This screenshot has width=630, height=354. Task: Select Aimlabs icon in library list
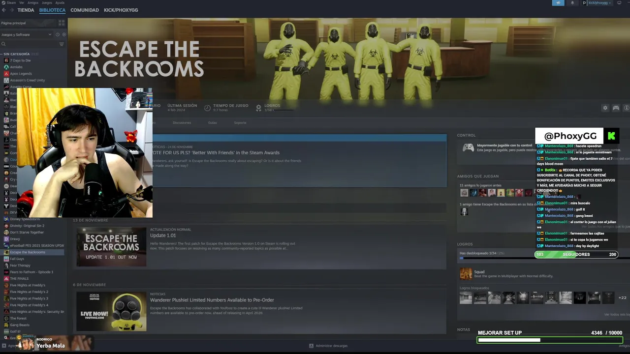pyautogui.click(x=6, y=67)
